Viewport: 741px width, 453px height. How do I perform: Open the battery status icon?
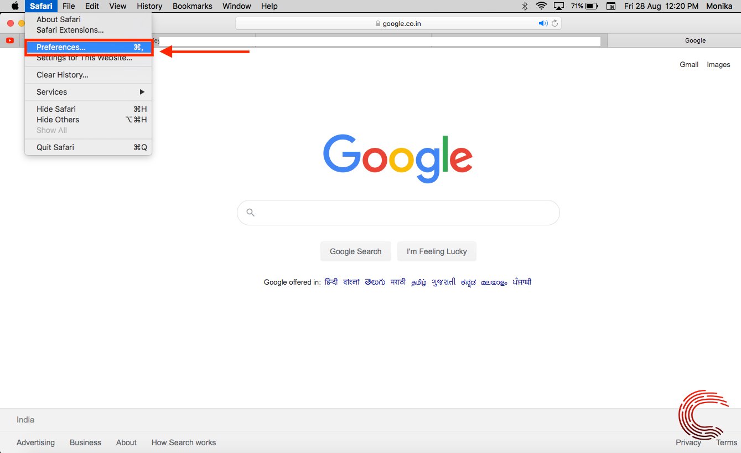pos(591,6)
